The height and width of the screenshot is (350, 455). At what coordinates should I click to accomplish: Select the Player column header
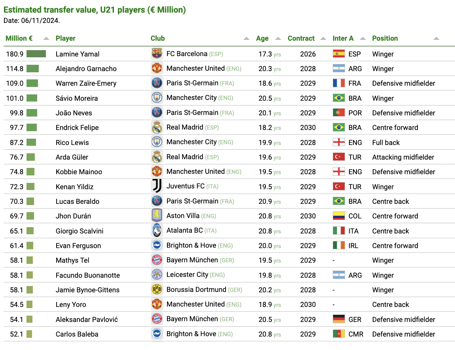[66, 38]
